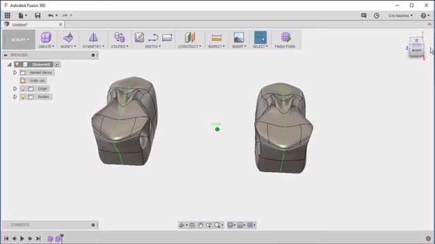435x244 pixels.
Task: Click the Inspect measure icon
Action: tap(216, 37)
